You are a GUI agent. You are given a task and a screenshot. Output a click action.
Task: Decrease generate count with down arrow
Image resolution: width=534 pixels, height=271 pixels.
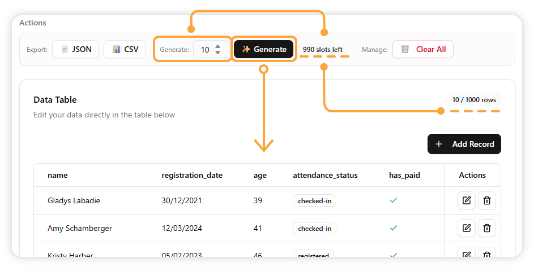tap(218, 53)
